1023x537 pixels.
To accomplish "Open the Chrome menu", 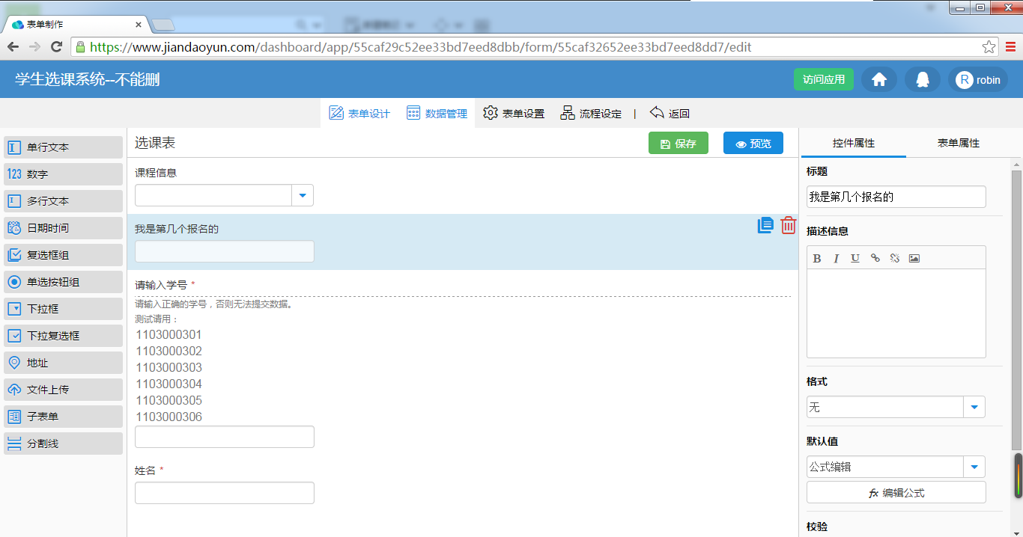I will pyautogui.click(x=1010, y=47).
